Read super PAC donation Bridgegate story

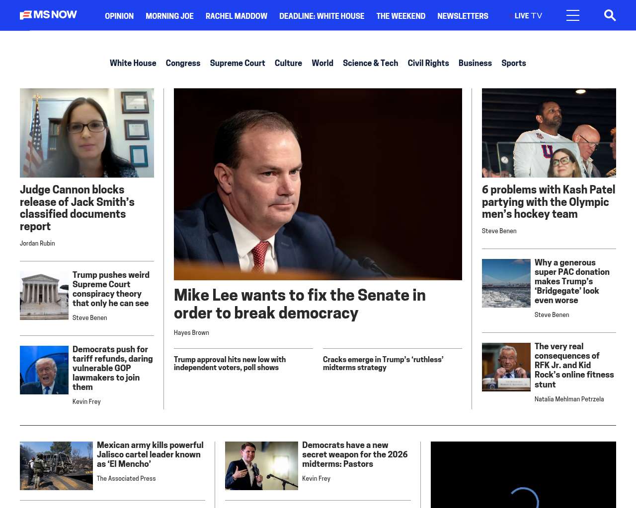(x=572, y=281)
